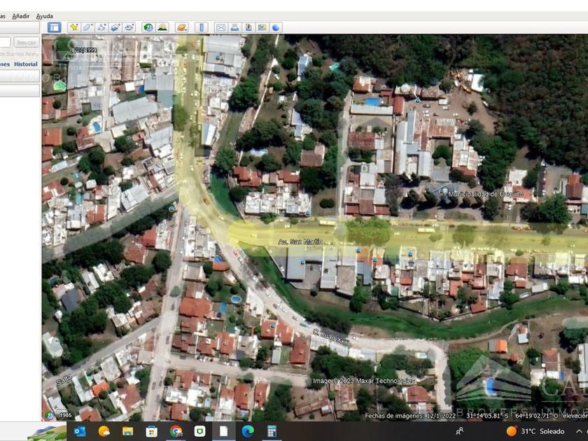Click View in Google Maps icon
The width and height of the screenshot is (588, 441).
click(262, 27)
